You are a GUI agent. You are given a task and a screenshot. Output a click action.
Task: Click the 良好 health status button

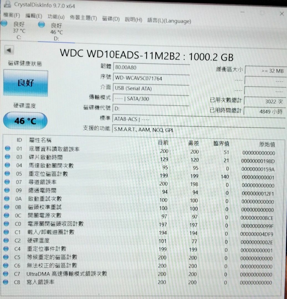coord(26,83)
